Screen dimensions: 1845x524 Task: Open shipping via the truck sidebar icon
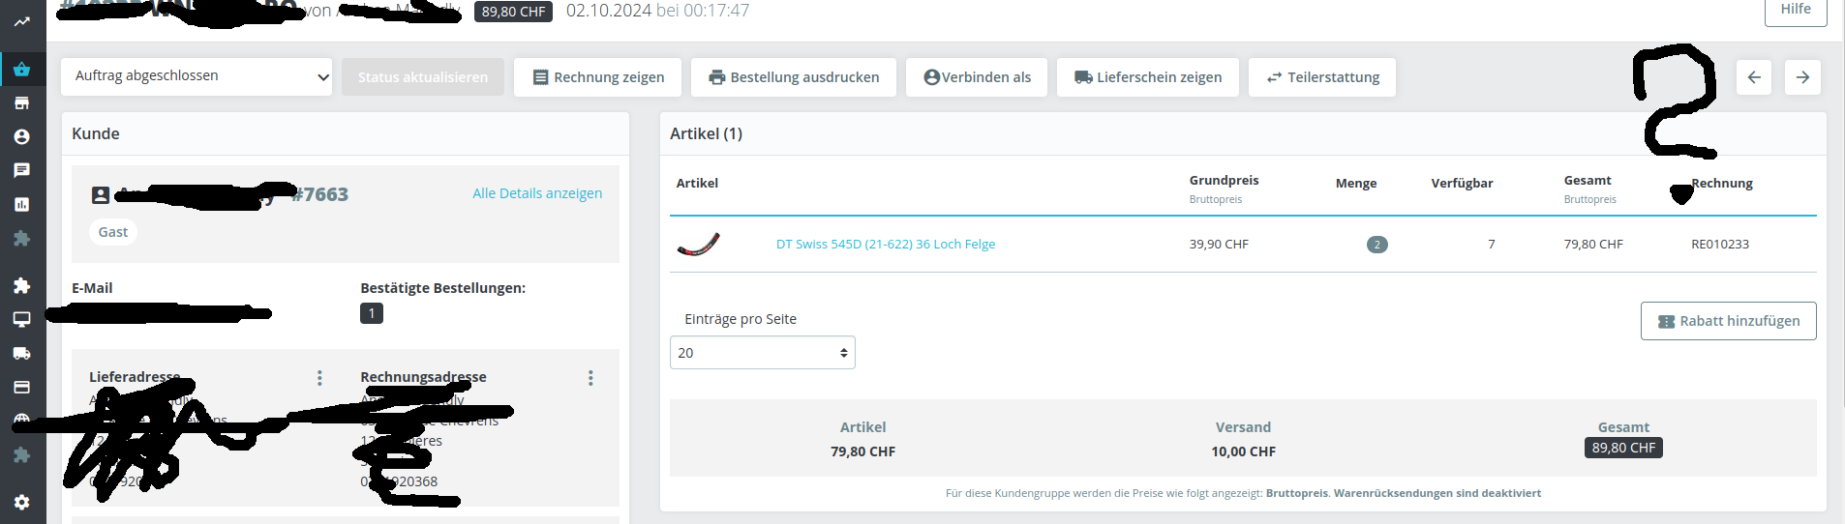coord(21,353)
